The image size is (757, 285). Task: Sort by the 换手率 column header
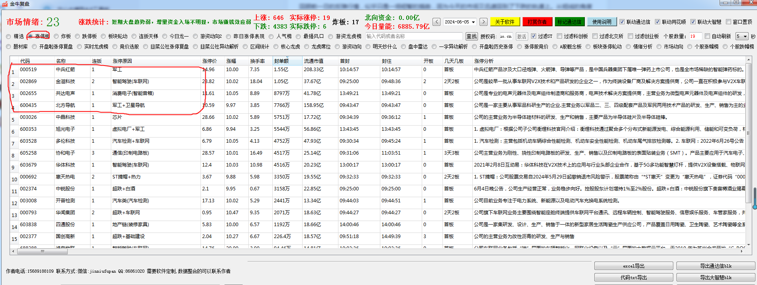tap(261, 61)
